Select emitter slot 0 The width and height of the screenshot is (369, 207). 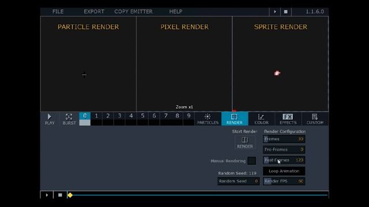(85, 119)
